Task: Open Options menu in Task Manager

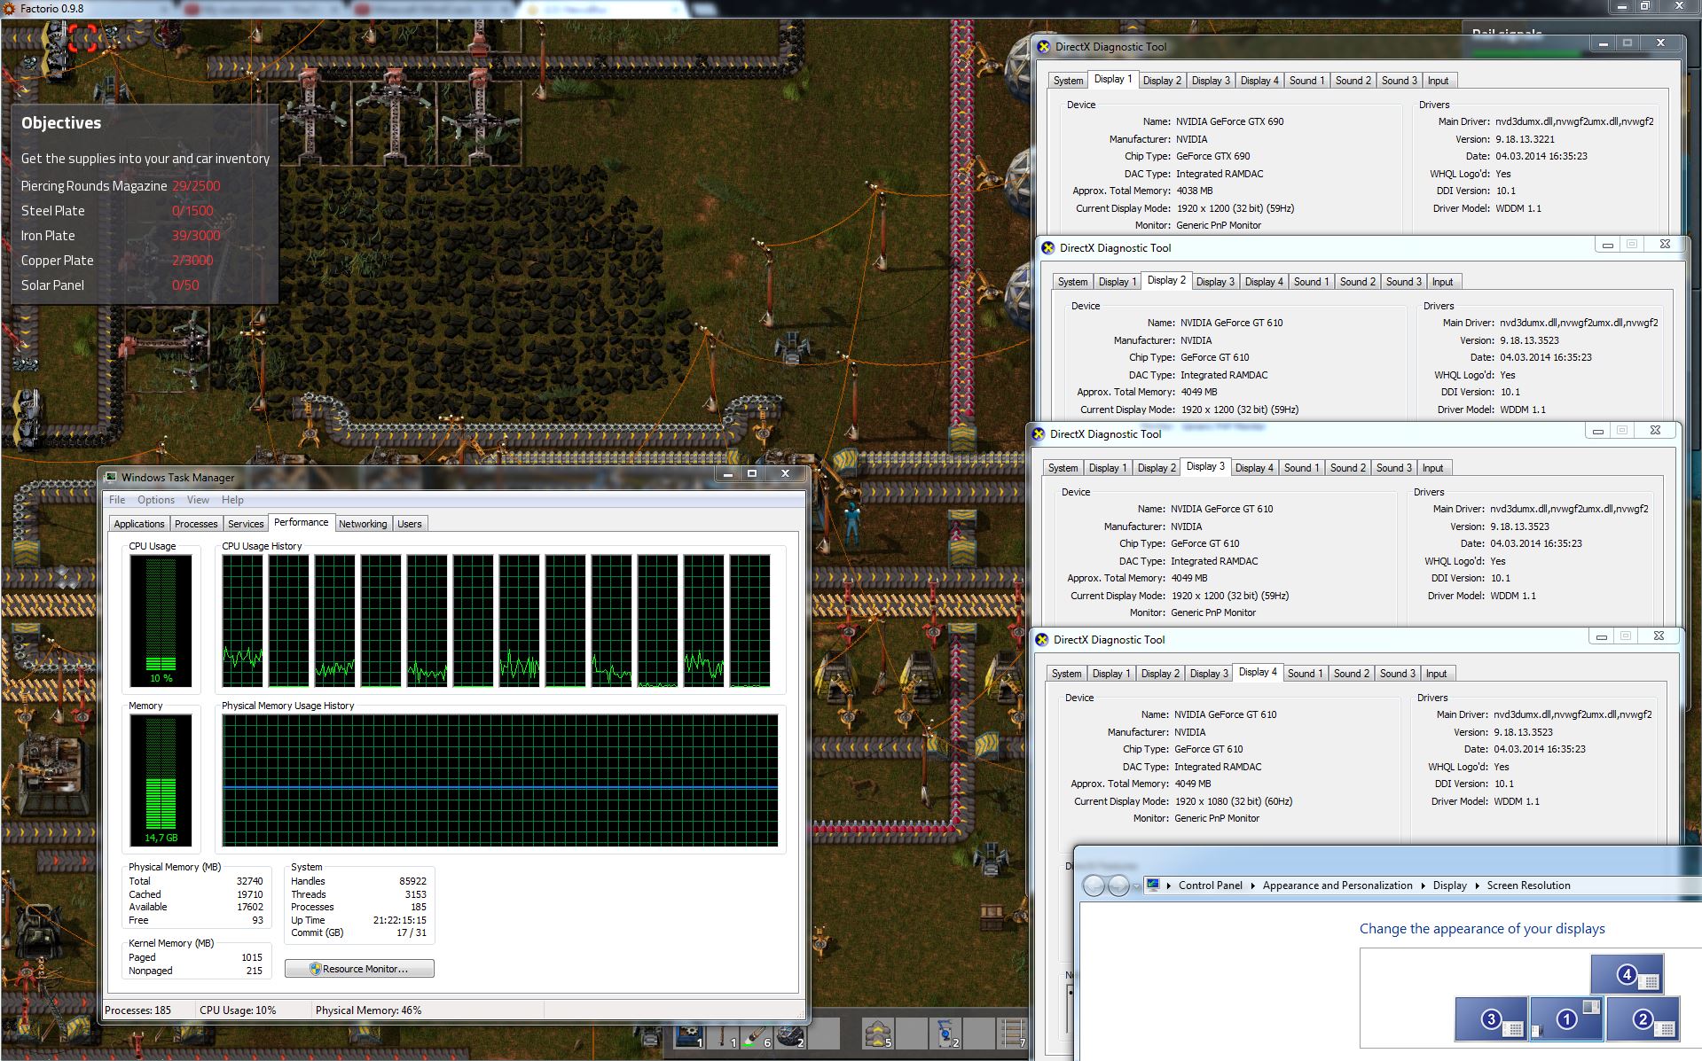Action: tap(156, 500)
